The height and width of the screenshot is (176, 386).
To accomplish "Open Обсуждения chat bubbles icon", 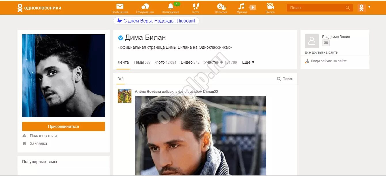I will [x=145, y=6].
